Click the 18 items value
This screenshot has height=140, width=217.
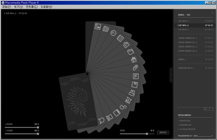point(152,131)
